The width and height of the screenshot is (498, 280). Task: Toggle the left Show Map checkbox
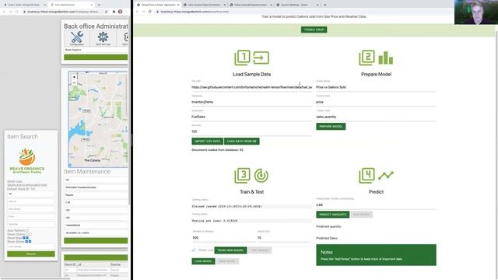tap(24, 238)
